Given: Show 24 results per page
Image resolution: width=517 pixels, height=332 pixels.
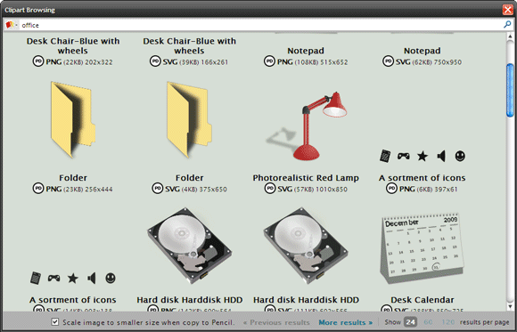Looking at the screenshot, I should pos(411,322).
